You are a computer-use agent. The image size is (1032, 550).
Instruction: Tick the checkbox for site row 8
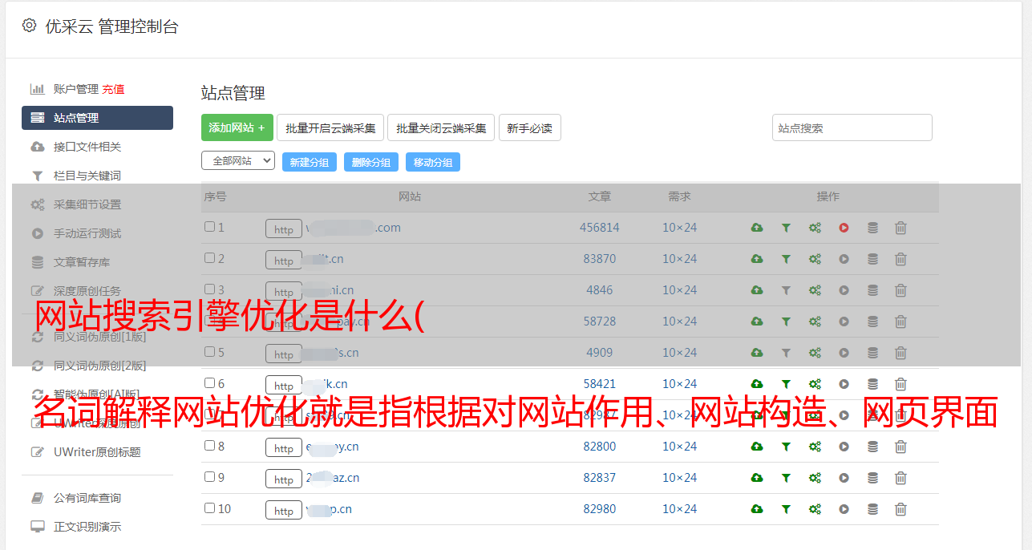click(209, 446)
